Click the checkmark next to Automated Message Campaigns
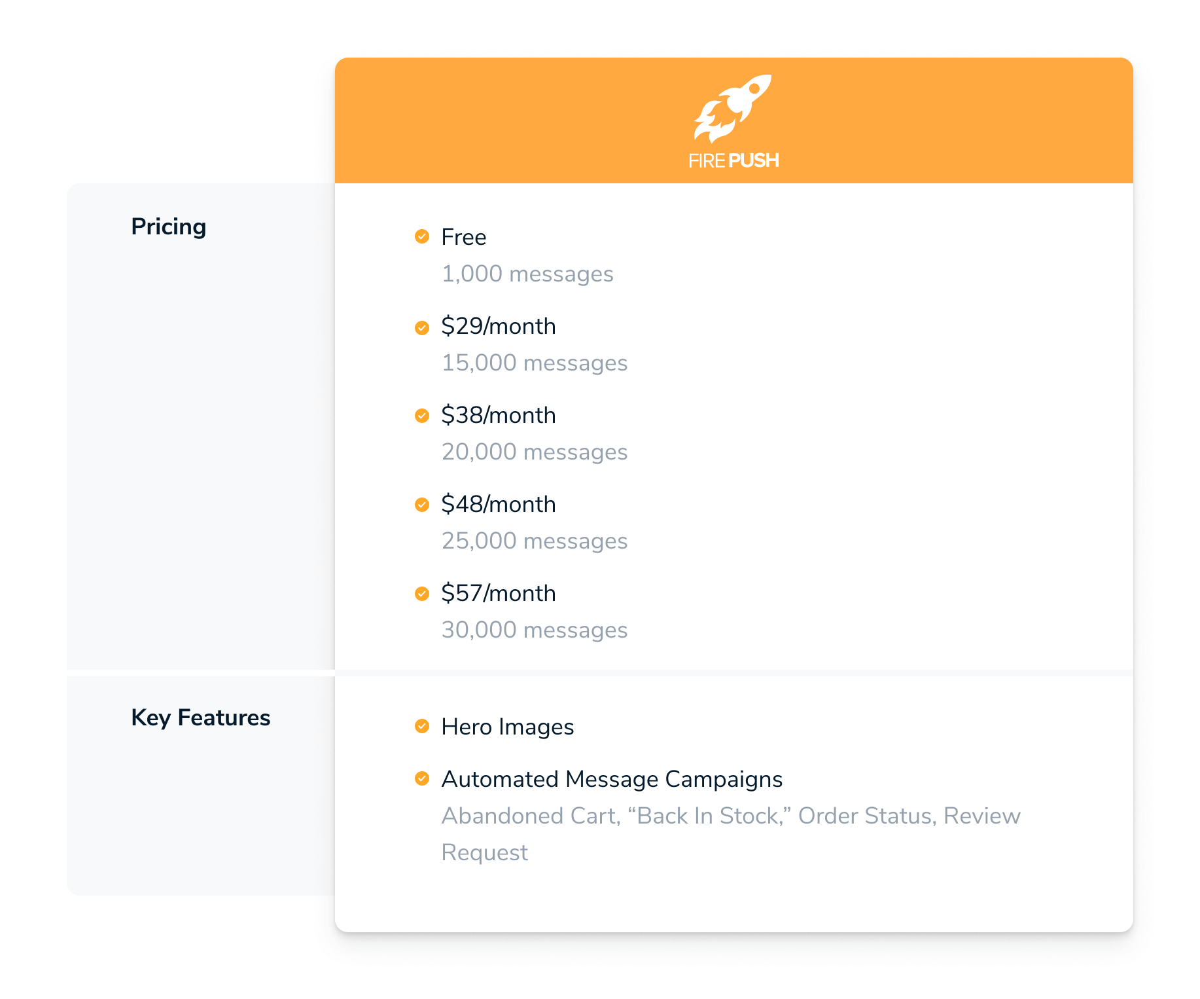This screenshot has height=999, width=1200. tap(422, 778)
